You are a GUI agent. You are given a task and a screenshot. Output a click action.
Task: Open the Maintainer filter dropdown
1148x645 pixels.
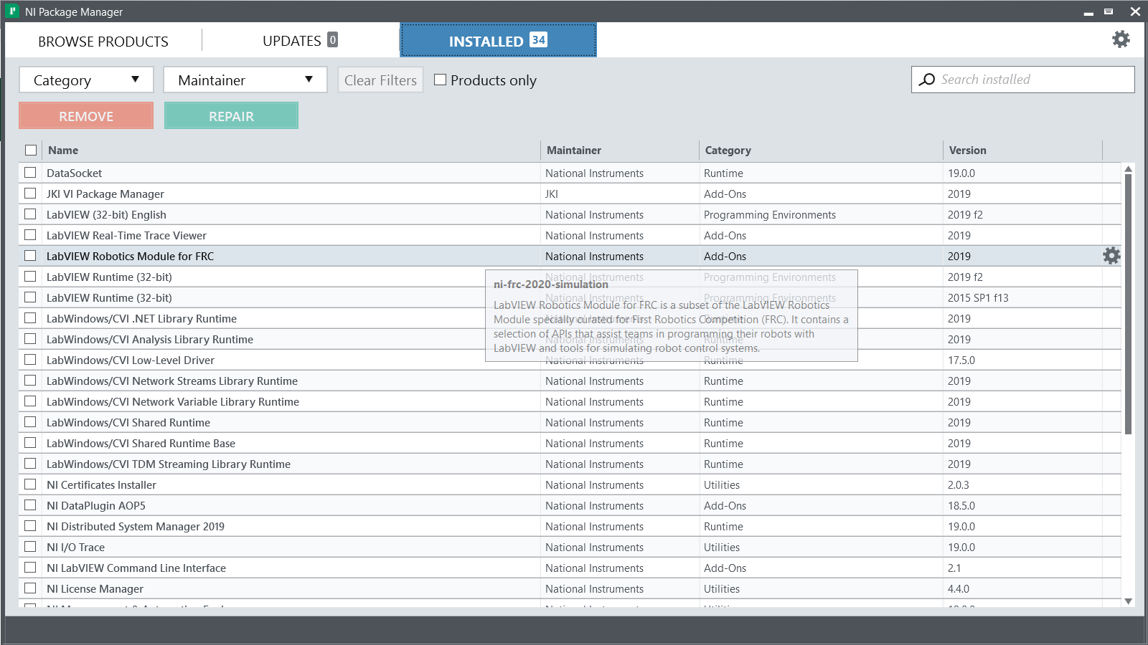pos(245,80)
